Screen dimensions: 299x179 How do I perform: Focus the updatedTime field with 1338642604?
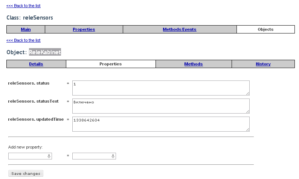(x=161, y=124)
